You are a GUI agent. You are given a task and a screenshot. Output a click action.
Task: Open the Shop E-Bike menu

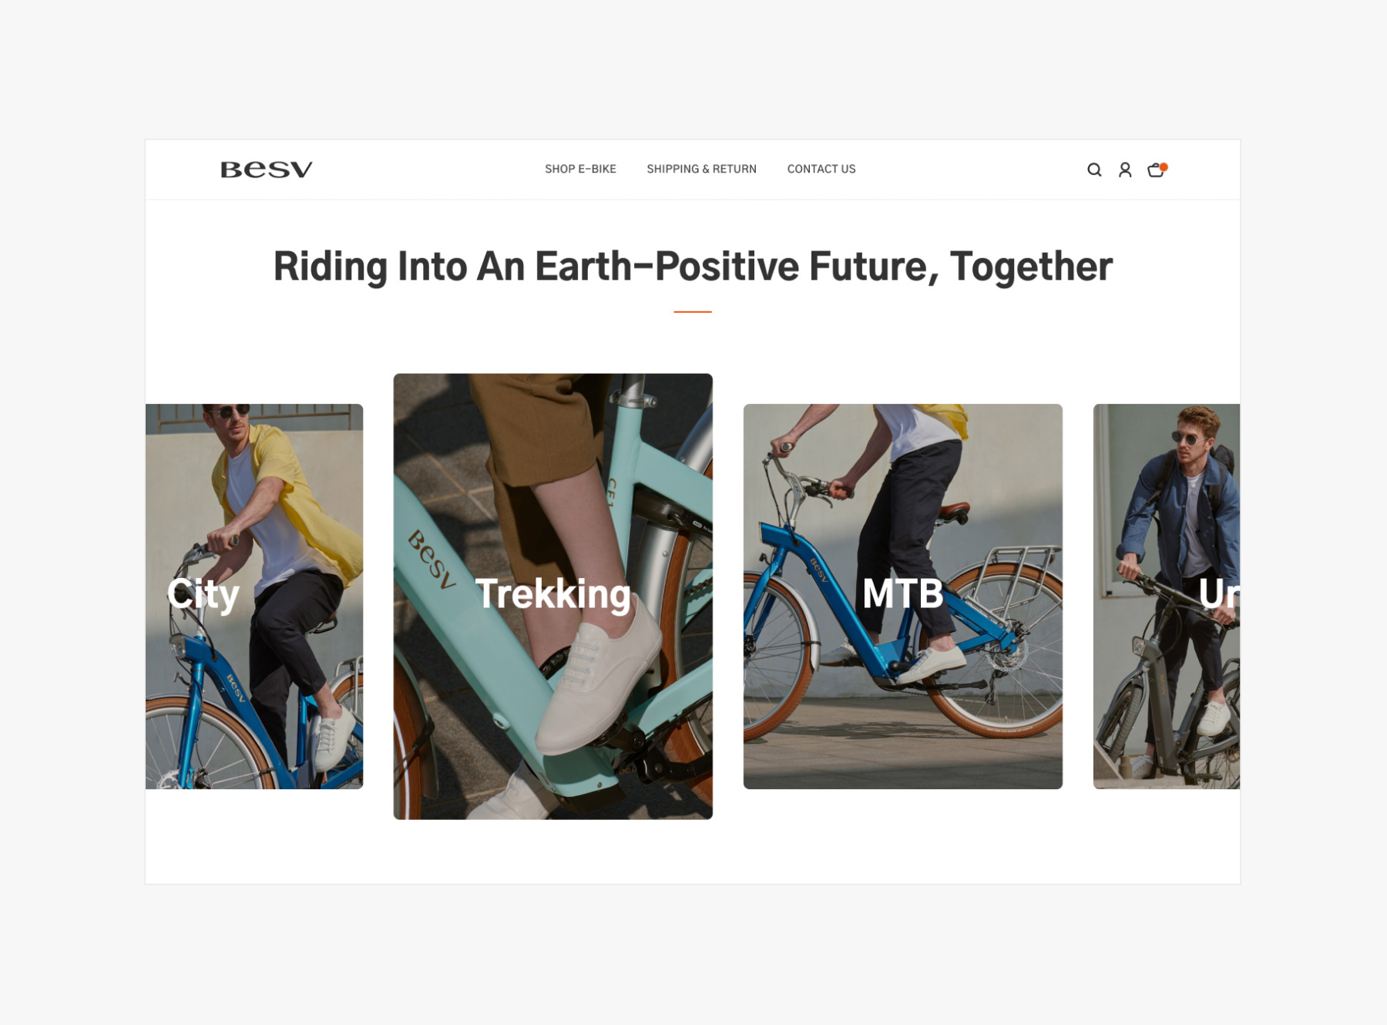click(580, 169)
